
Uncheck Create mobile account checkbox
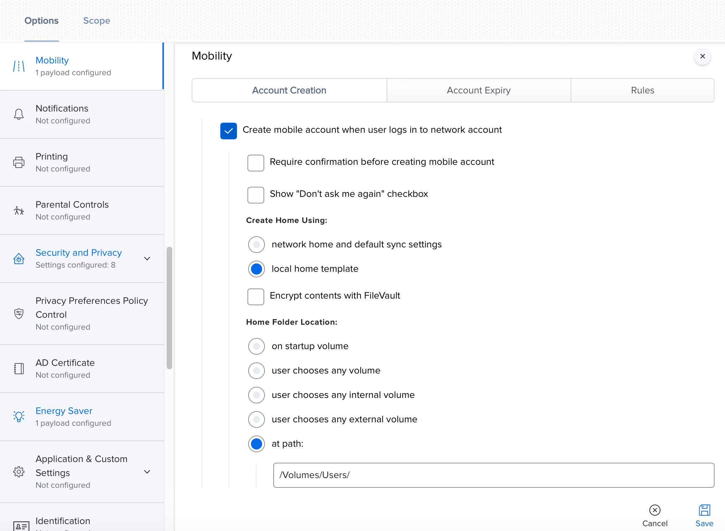coord(228,131)
